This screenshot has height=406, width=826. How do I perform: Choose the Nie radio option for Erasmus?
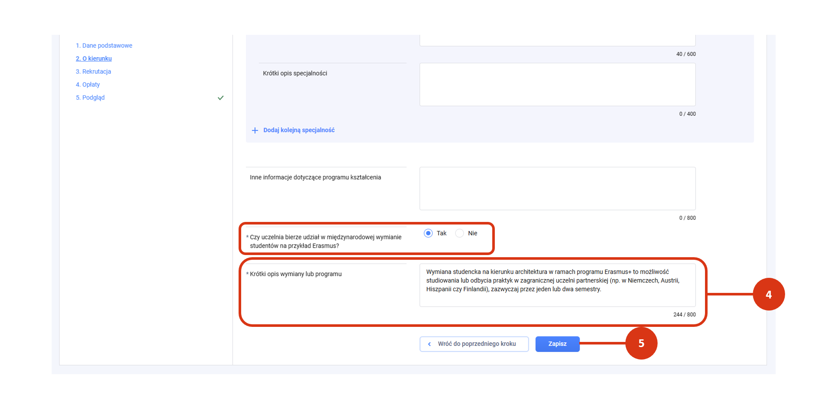(x=460, y=233)
